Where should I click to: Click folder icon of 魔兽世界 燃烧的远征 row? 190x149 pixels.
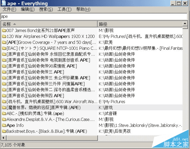coord(4,108)
